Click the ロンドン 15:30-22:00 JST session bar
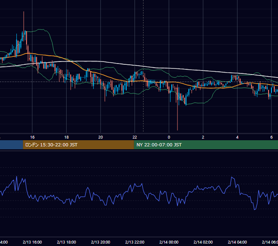The image size is (278, 246). click(x=78, y=145)
